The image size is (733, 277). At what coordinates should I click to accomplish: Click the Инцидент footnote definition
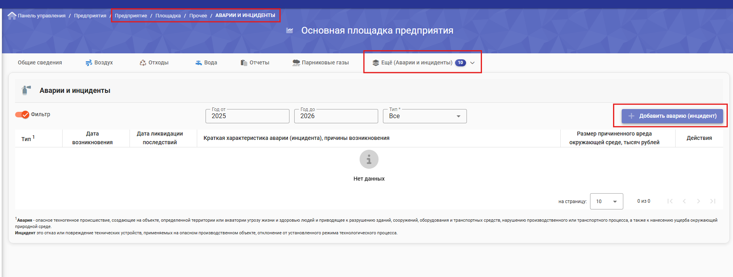(x=206, y=233)
